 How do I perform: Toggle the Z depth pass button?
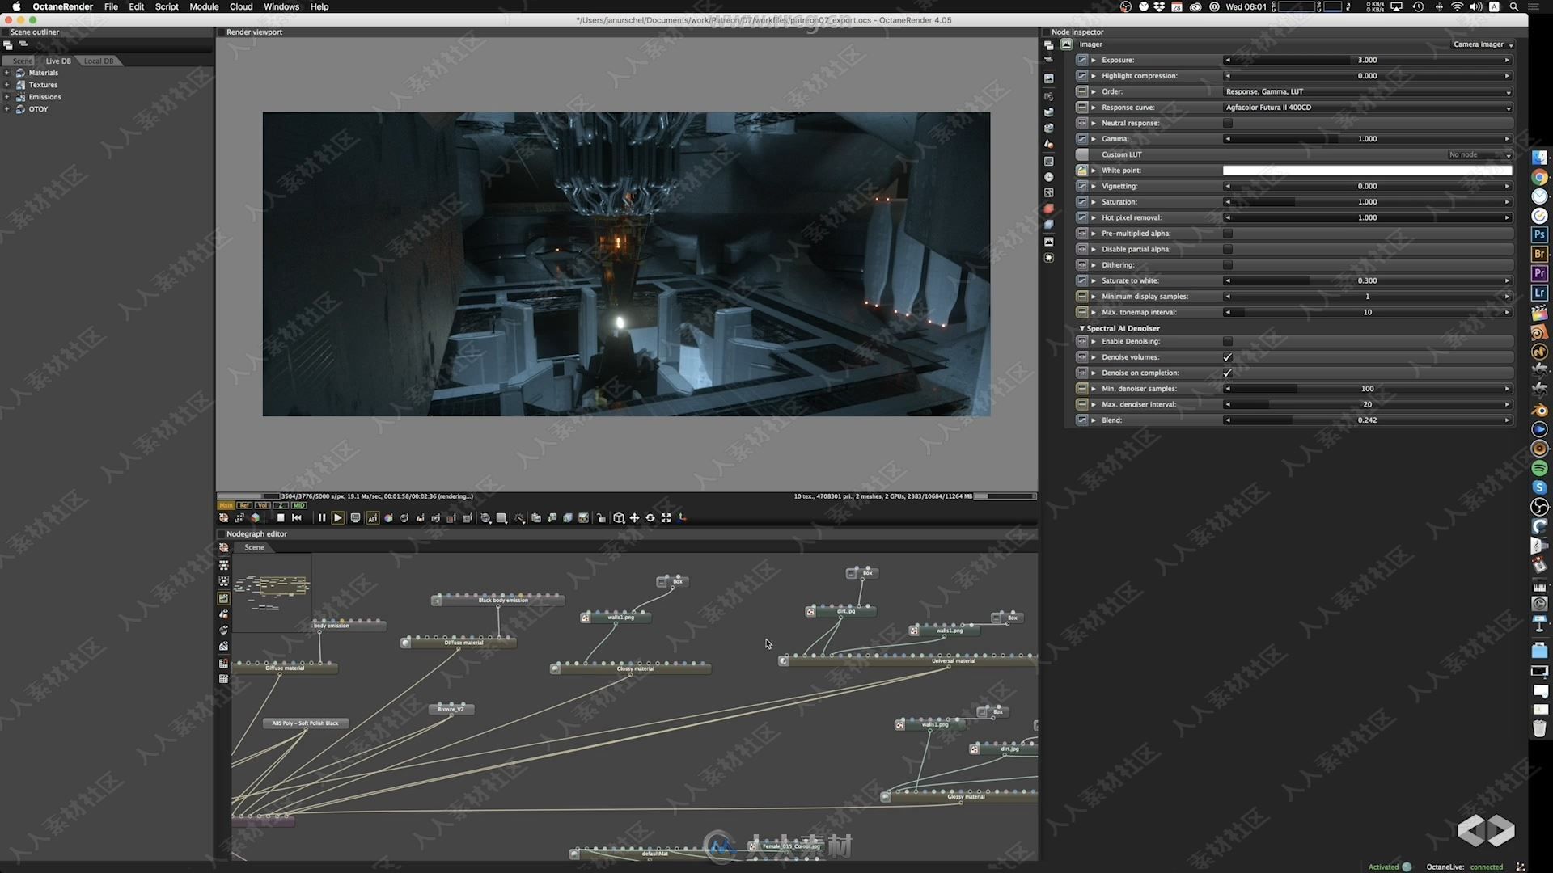281,505
